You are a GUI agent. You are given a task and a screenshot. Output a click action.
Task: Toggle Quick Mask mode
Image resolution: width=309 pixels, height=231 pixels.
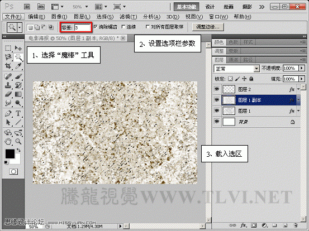13,172
